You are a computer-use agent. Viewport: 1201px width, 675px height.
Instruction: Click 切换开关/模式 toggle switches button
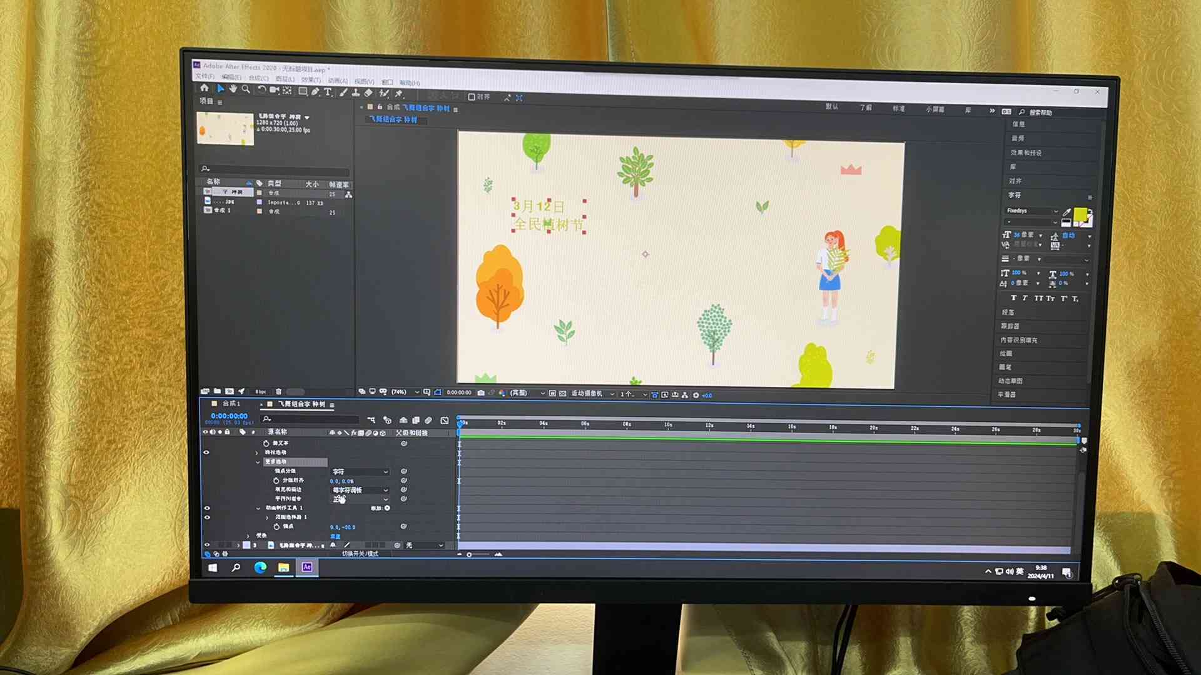click(x=360, y=554)
